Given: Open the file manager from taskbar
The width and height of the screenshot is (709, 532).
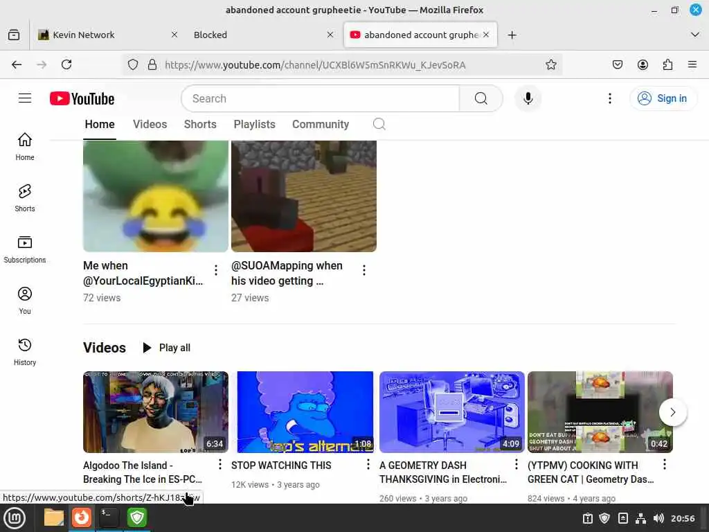Looking at the screenshot, I should coord(54,517).
